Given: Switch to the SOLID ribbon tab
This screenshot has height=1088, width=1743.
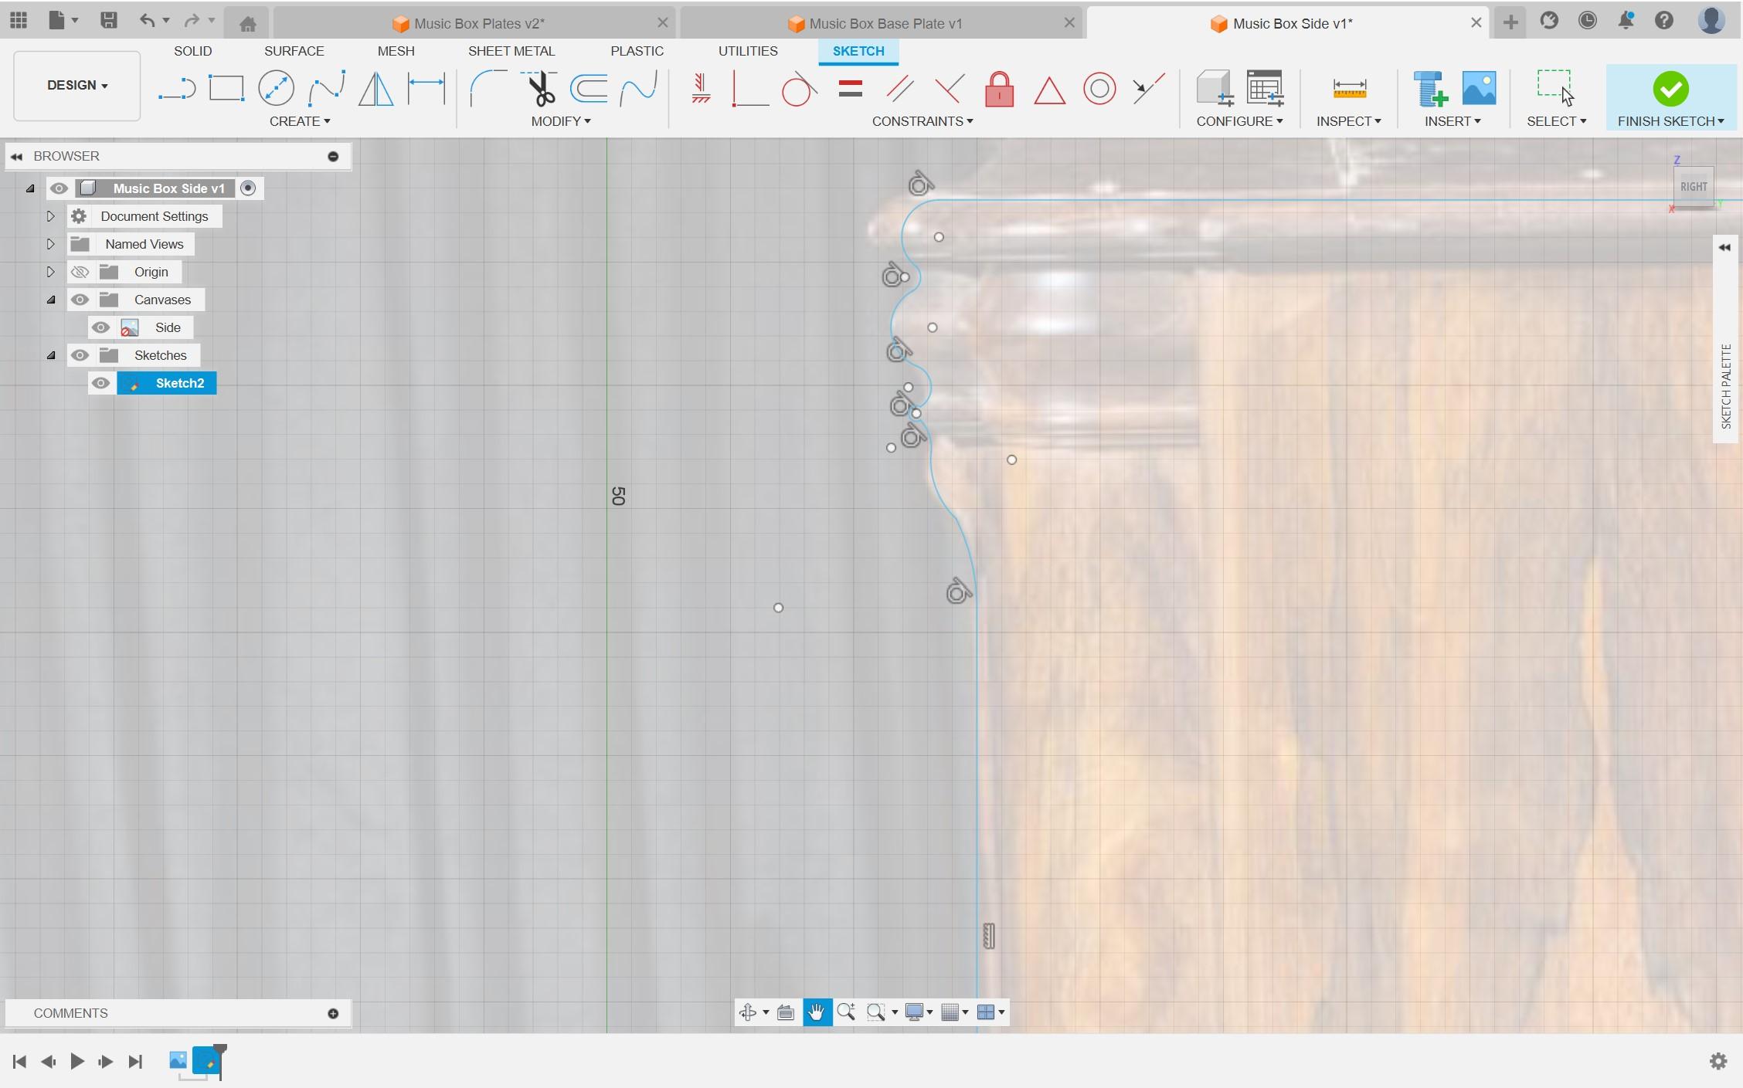Looking at the screenshot, I should tap(192, 51).
